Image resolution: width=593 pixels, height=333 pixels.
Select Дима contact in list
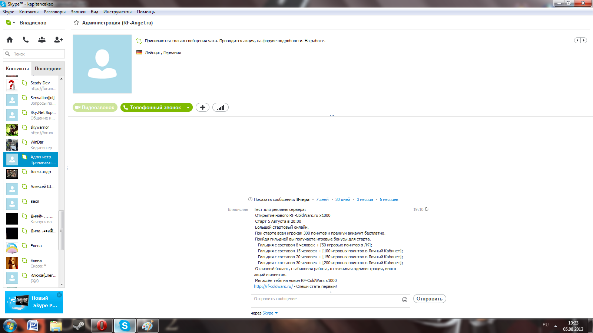31,233
